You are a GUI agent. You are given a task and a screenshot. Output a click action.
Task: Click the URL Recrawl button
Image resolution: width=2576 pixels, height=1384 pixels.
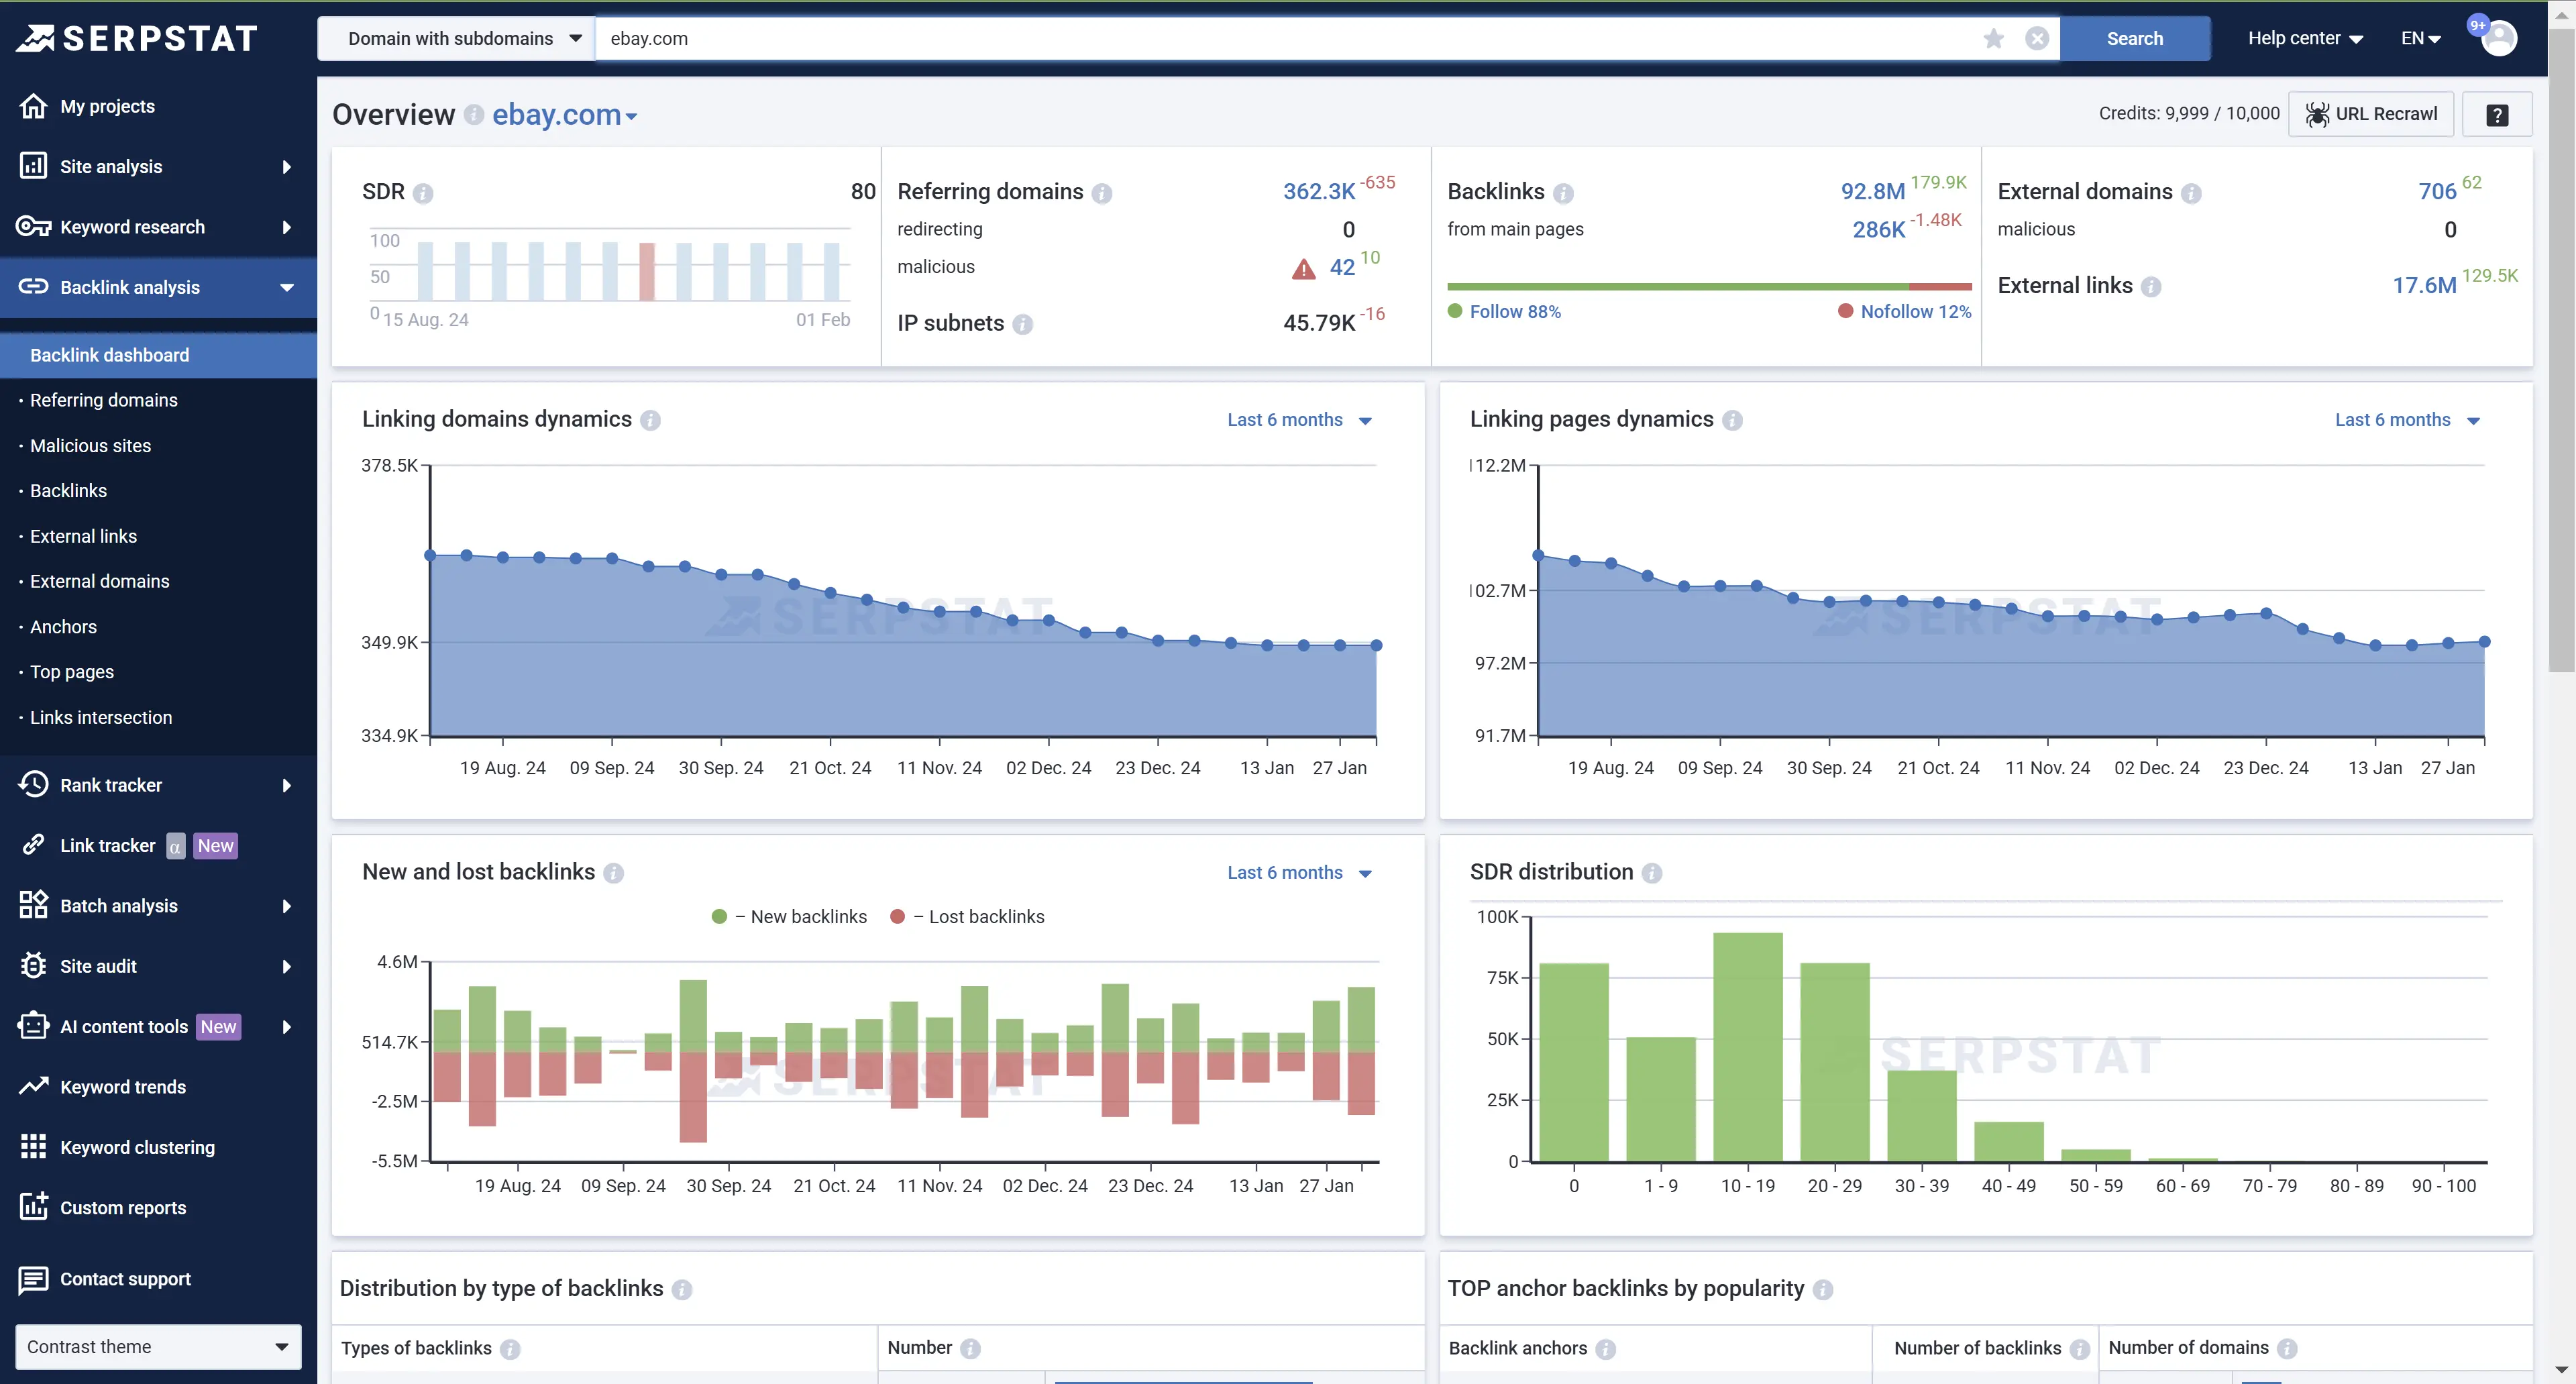pyautogui.click(x=2371, y=114)
